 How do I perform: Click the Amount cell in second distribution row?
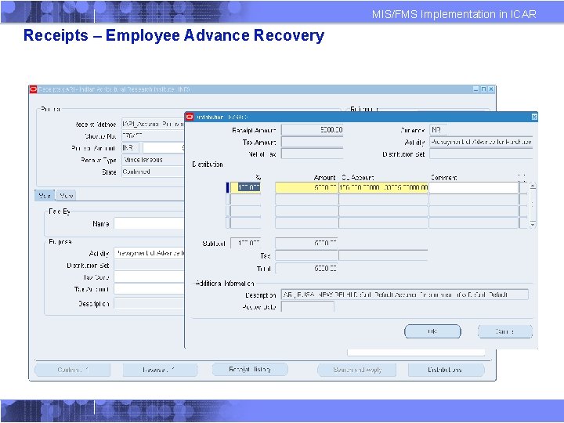coord(306,199)
